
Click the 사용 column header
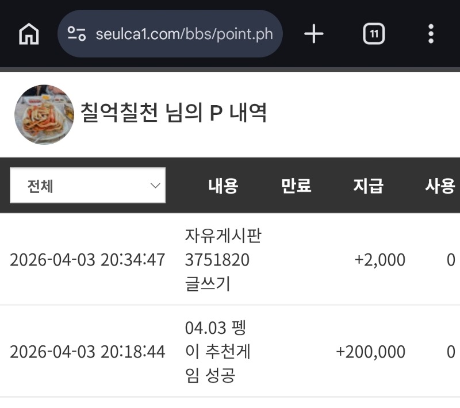(440, 186)
